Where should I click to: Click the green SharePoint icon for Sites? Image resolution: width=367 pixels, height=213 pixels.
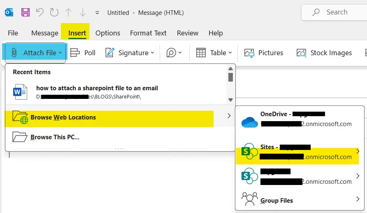[249, 152]
